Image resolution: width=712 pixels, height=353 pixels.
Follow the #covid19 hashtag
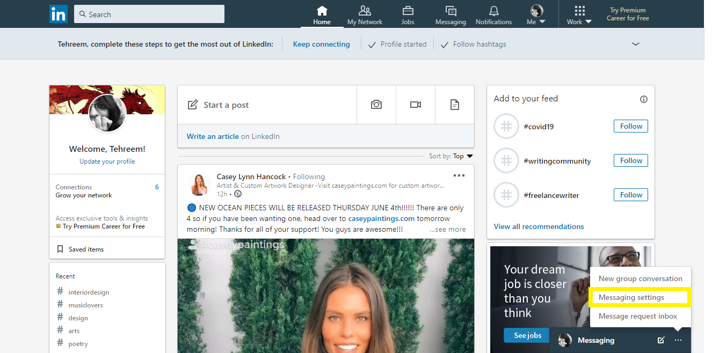coord(631,126)
